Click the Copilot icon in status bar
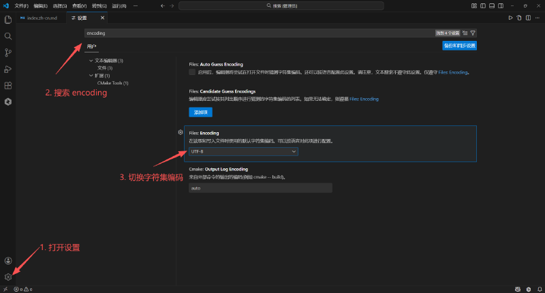Viewport: 545px width, 293px height. [518, 289]
